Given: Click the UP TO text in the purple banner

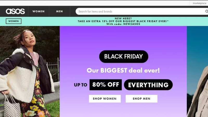Looking at the screenshot, I should (x=81, y=85).
